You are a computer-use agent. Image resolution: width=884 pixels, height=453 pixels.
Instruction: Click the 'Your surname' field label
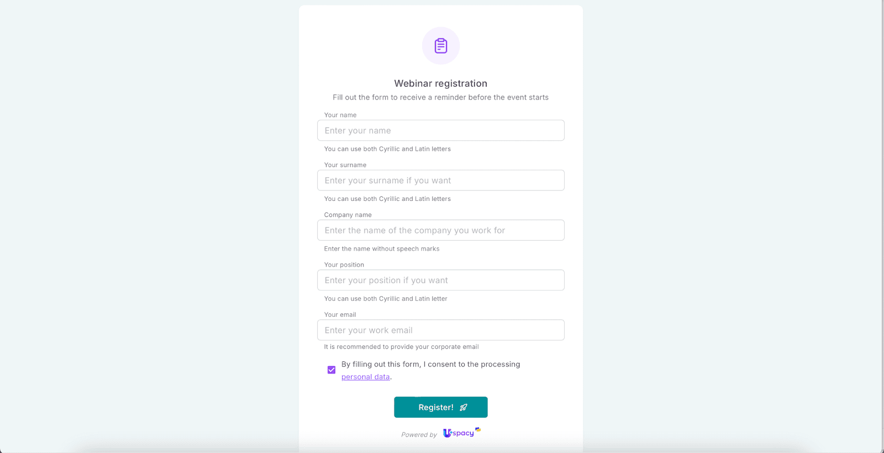coord(345,165)
